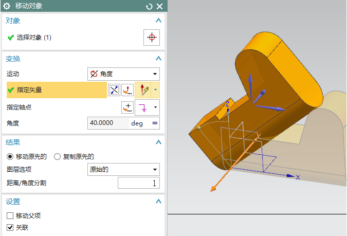Open the 图层选项 dropdown

pos(123,170)
